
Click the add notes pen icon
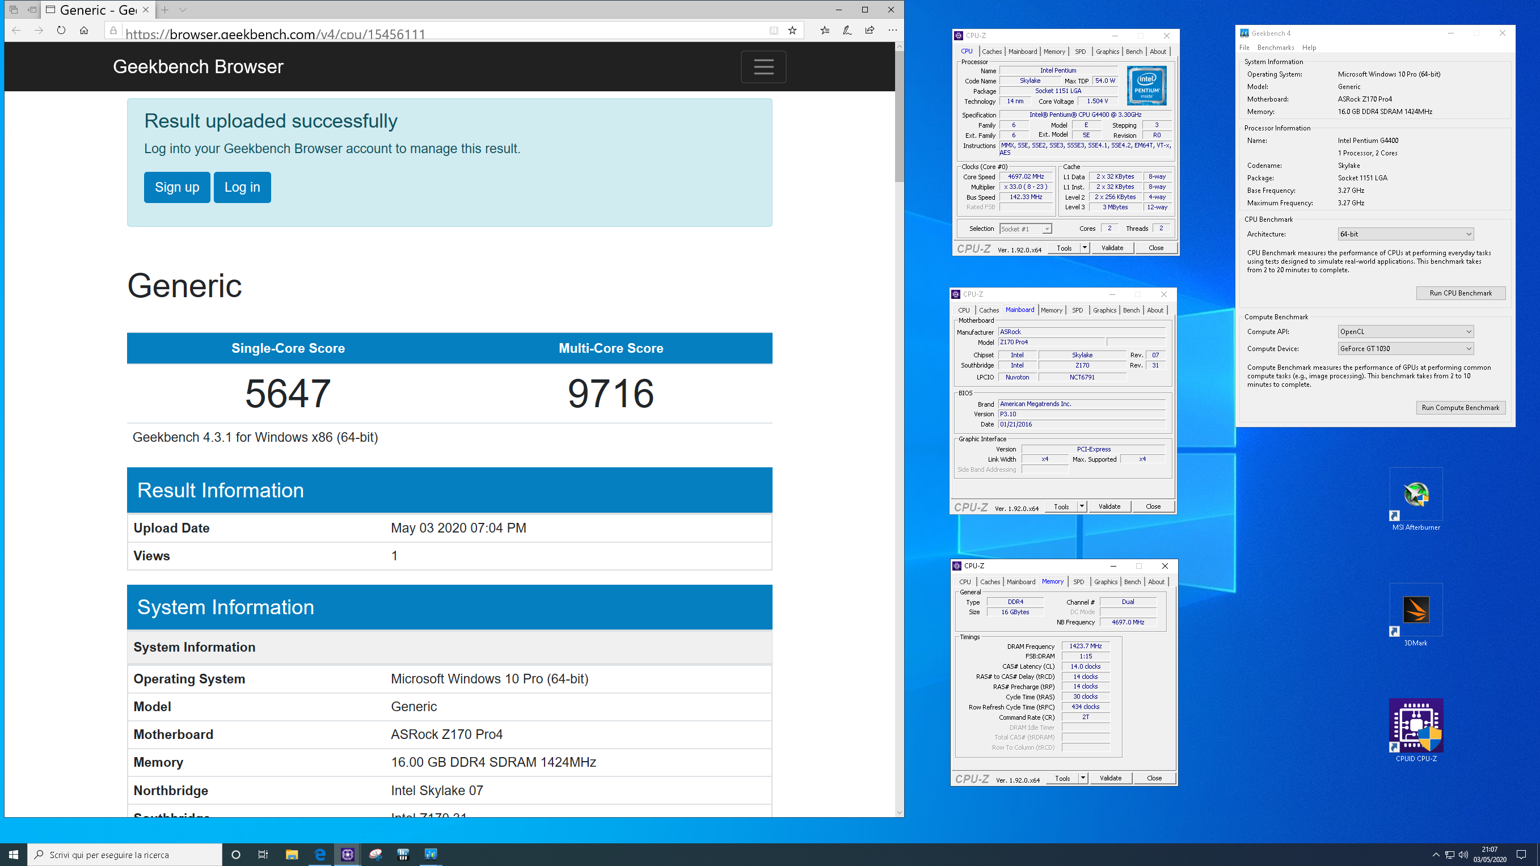tap(847, 30)
